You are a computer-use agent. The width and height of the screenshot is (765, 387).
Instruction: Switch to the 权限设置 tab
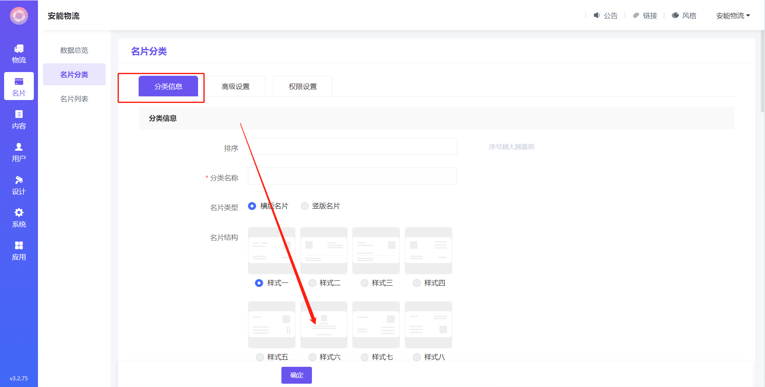[x=302, y=86]
